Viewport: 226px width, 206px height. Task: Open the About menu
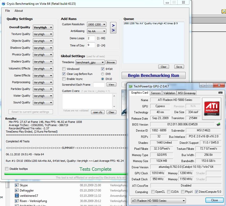point(19,11)
